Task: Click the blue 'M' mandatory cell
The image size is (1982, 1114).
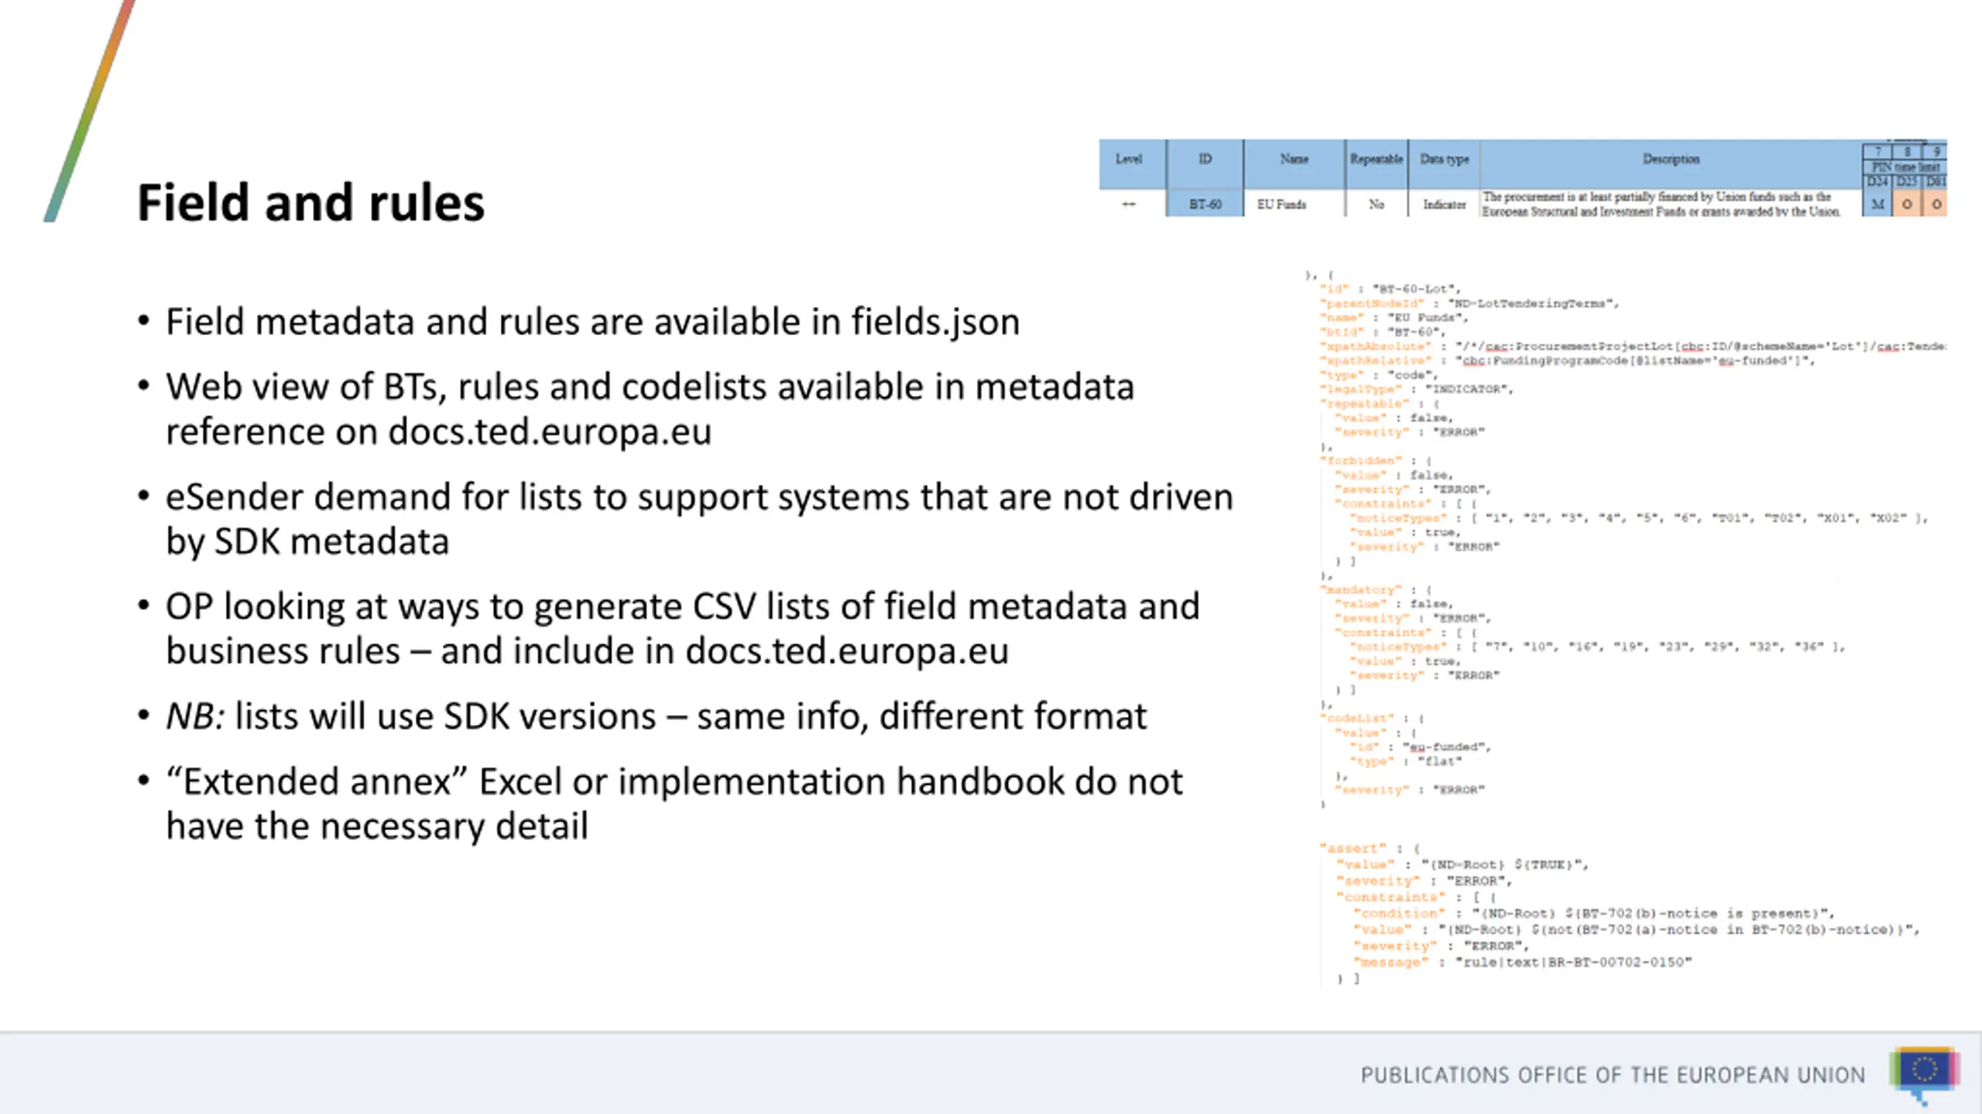Action: (x=1877, y=204)
